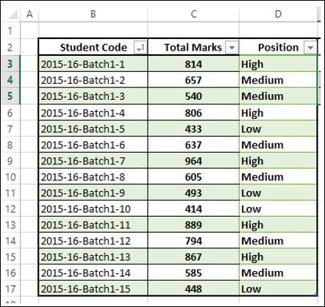Select cell with marks 414

[193, 209]
